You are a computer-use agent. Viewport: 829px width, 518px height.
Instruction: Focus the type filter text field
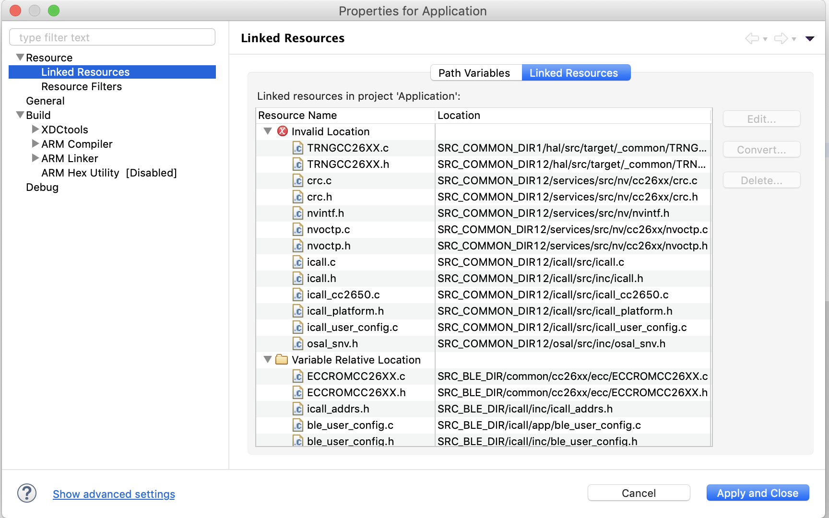pos(112,37)
